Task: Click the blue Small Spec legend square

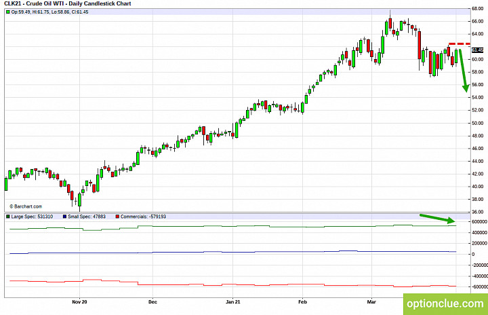Action: pos(65,217)
